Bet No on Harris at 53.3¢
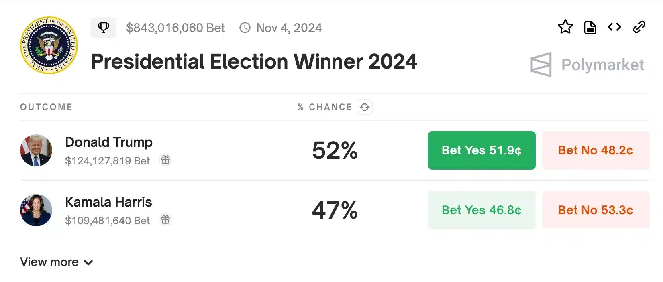 596,210
